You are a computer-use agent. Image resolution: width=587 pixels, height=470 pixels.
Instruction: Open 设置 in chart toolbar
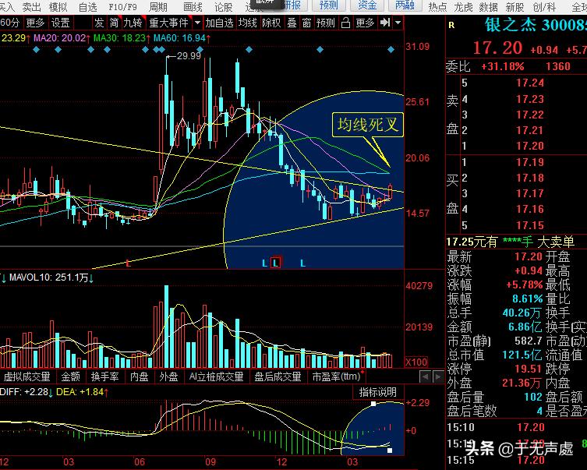tap(60, 23)
